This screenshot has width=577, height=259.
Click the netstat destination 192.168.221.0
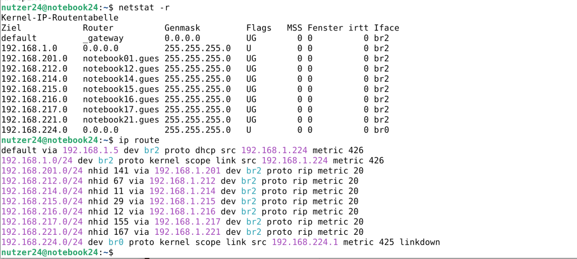tap(34, 119)
